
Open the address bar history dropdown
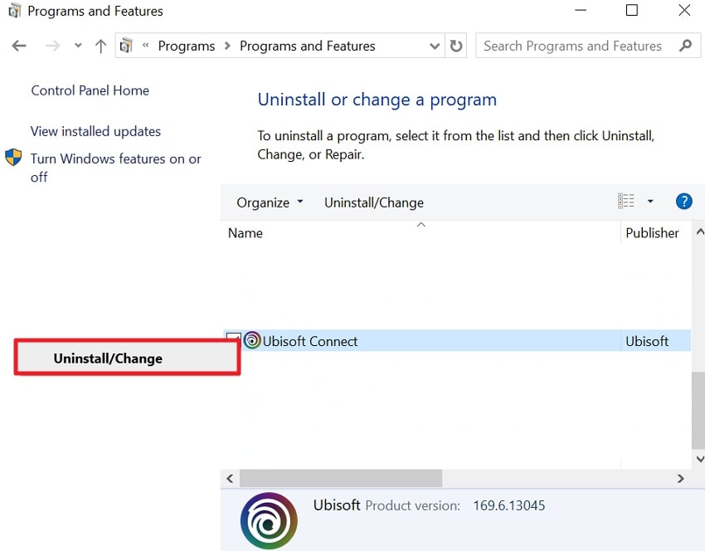(434, 46)
